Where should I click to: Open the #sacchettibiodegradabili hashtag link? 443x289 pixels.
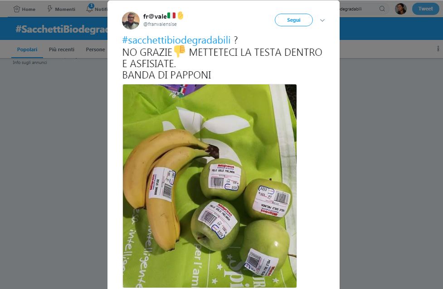click(176, 40)
